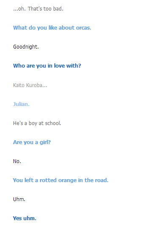
Task: Click the 'No.' reply
Action: tap(17, 161)
